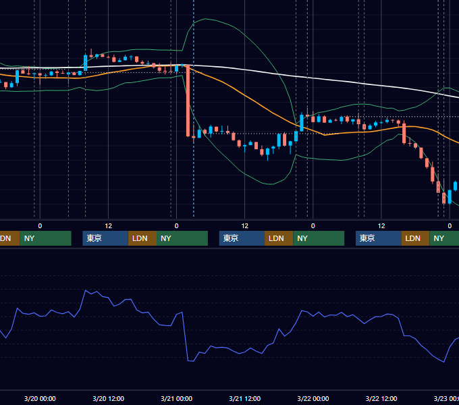Select the LDN session block for 3/22
Viewport: 459px width, 405px height.
415,238
